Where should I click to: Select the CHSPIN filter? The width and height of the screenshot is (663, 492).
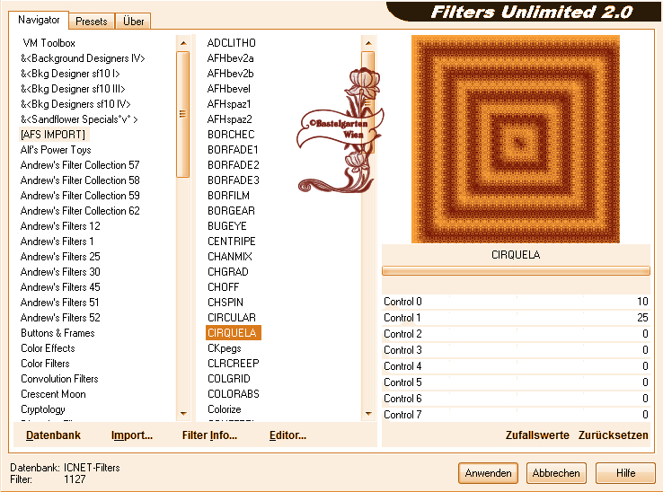tap(225, 303)
